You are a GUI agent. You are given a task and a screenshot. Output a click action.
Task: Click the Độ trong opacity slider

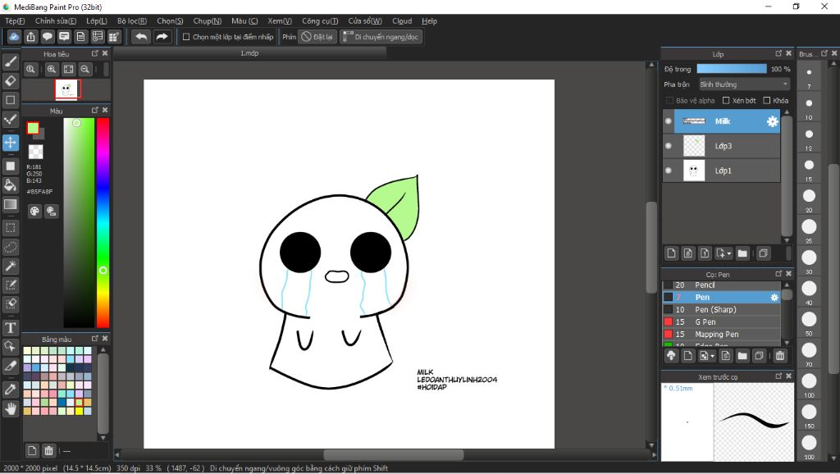pyautogui.click(x=731, y=69)
